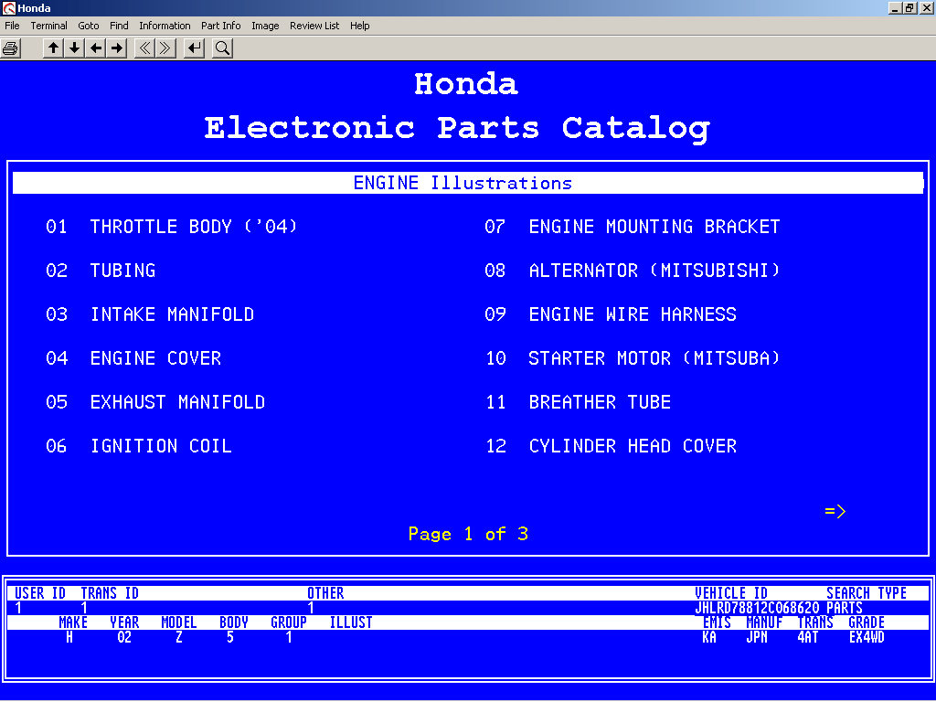The image size is (936, 702).
Task: Click the OTHER label
Action: tap(325, 593)
